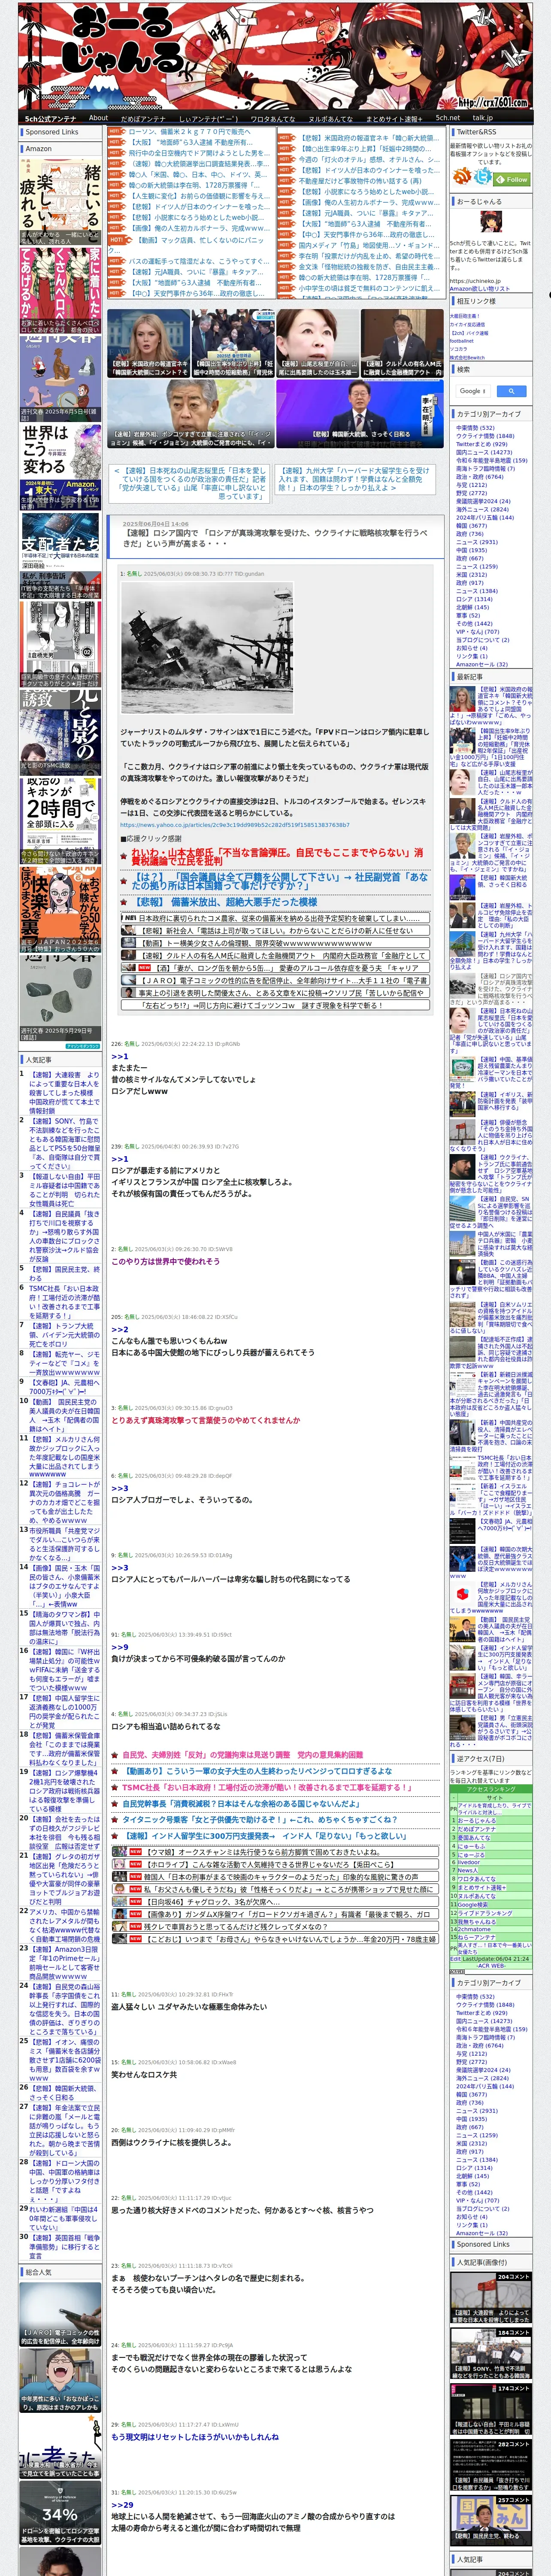The width and height of the screenshot is (551, 2576).
Task: Click the article headline ロシア国内で真珠湾攻撃
Action: 275,537
